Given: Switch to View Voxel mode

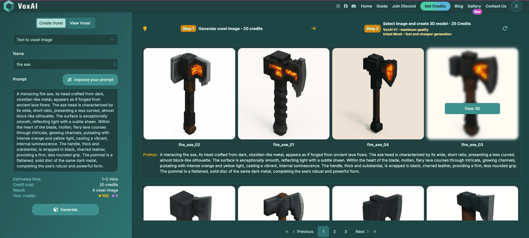Looking at the screenshot, I should click(x=80, y=23).
